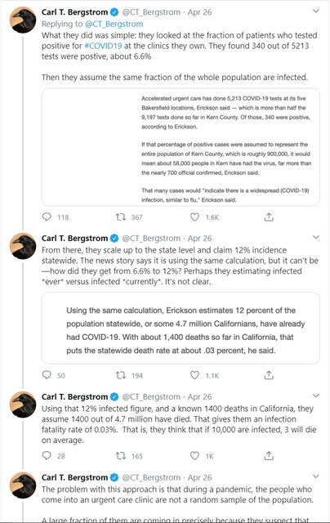
Task: Share the first tweet about 6.6% positive
Action: pyautogui.click(x=269, y=217)
